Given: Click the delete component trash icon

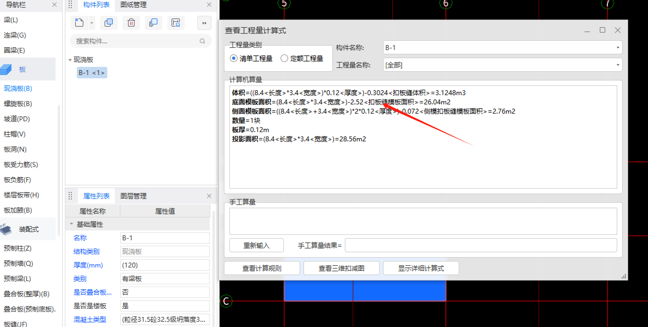Looking at the screenshot, I should click(131, 23).
